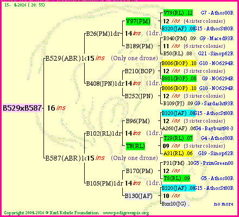Select the grey B130(JAF) entry
The height and width of the screenshot is (217, 239).
point(139,196)
